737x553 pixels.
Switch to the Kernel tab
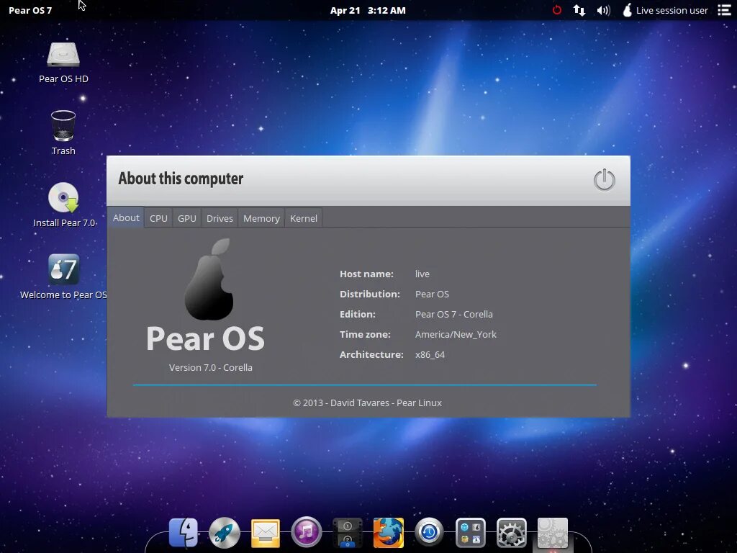tap(304, 218)
